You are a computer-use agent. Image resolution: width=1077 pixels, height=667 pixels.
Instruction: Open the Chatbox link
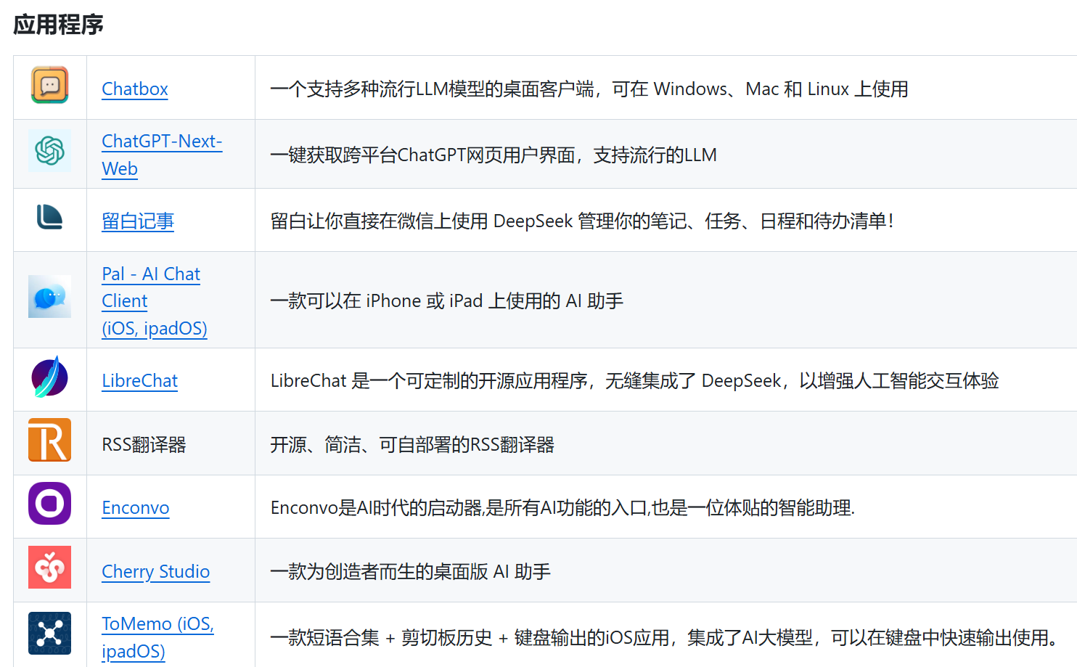[135, 89]
